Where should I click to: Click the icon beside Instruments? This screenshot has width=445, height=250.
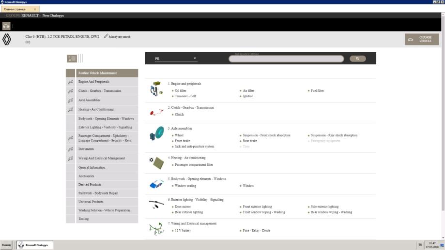[71, 149]
